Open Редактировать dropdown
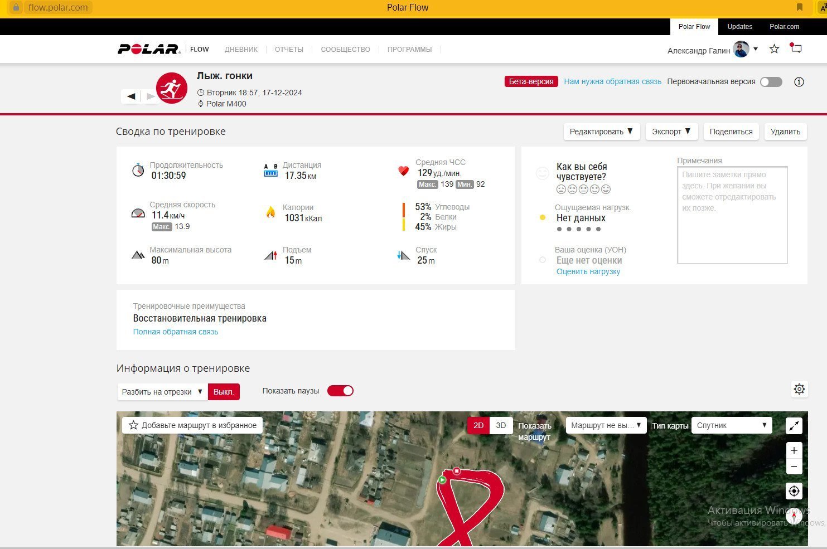Image resolution: width=827 pixels, height=549 pixels. 602,132
